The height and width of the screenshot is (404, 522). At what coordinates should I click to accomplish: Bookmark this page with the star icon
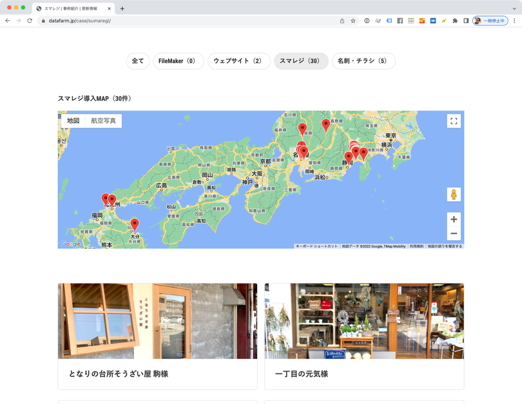coord(353,21)
